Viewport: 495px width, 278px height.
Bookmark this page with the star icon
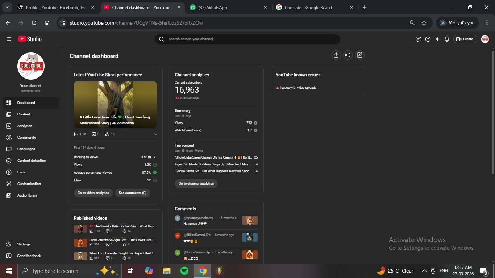[424, 23]
